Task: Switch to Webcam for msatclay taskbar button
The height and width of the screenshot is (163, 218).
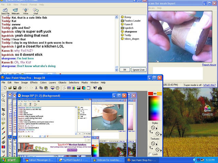Action: pyautogui.click(x=108, y=160)
